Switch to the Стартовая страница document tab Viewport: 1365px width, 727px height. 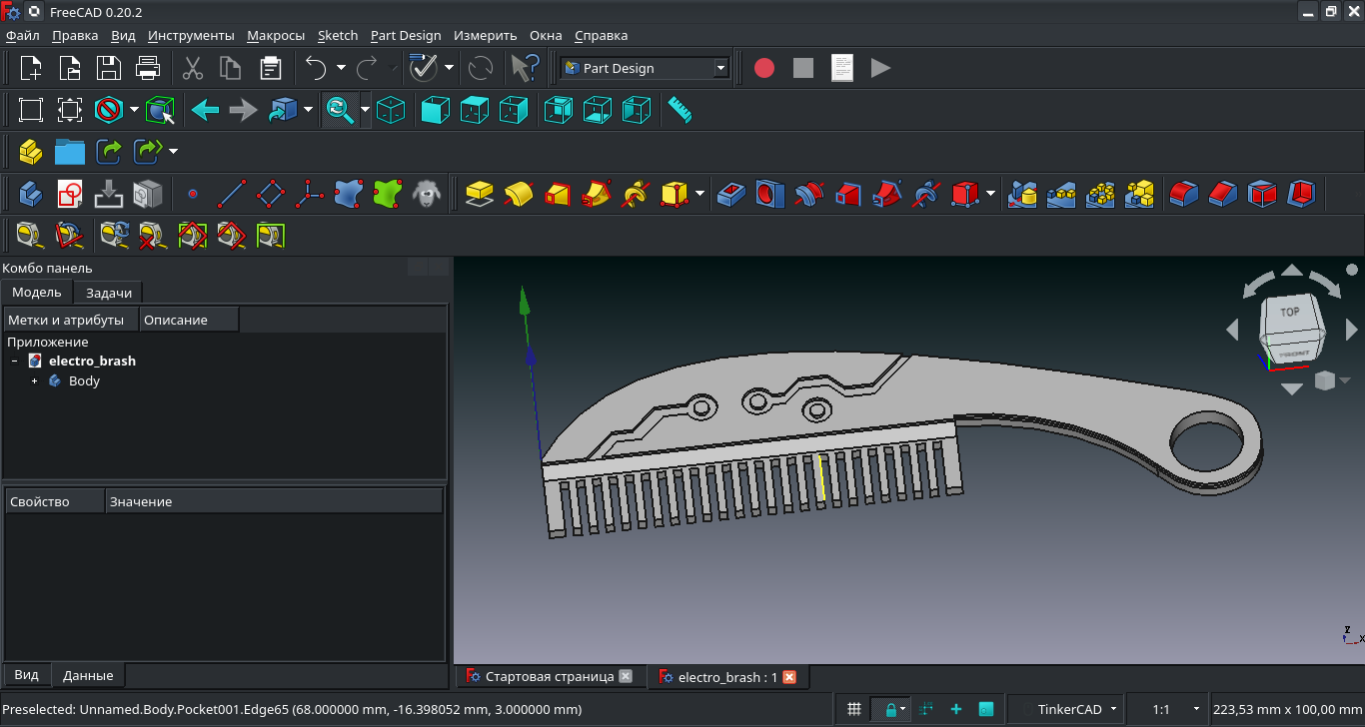(x=550, y=677)
